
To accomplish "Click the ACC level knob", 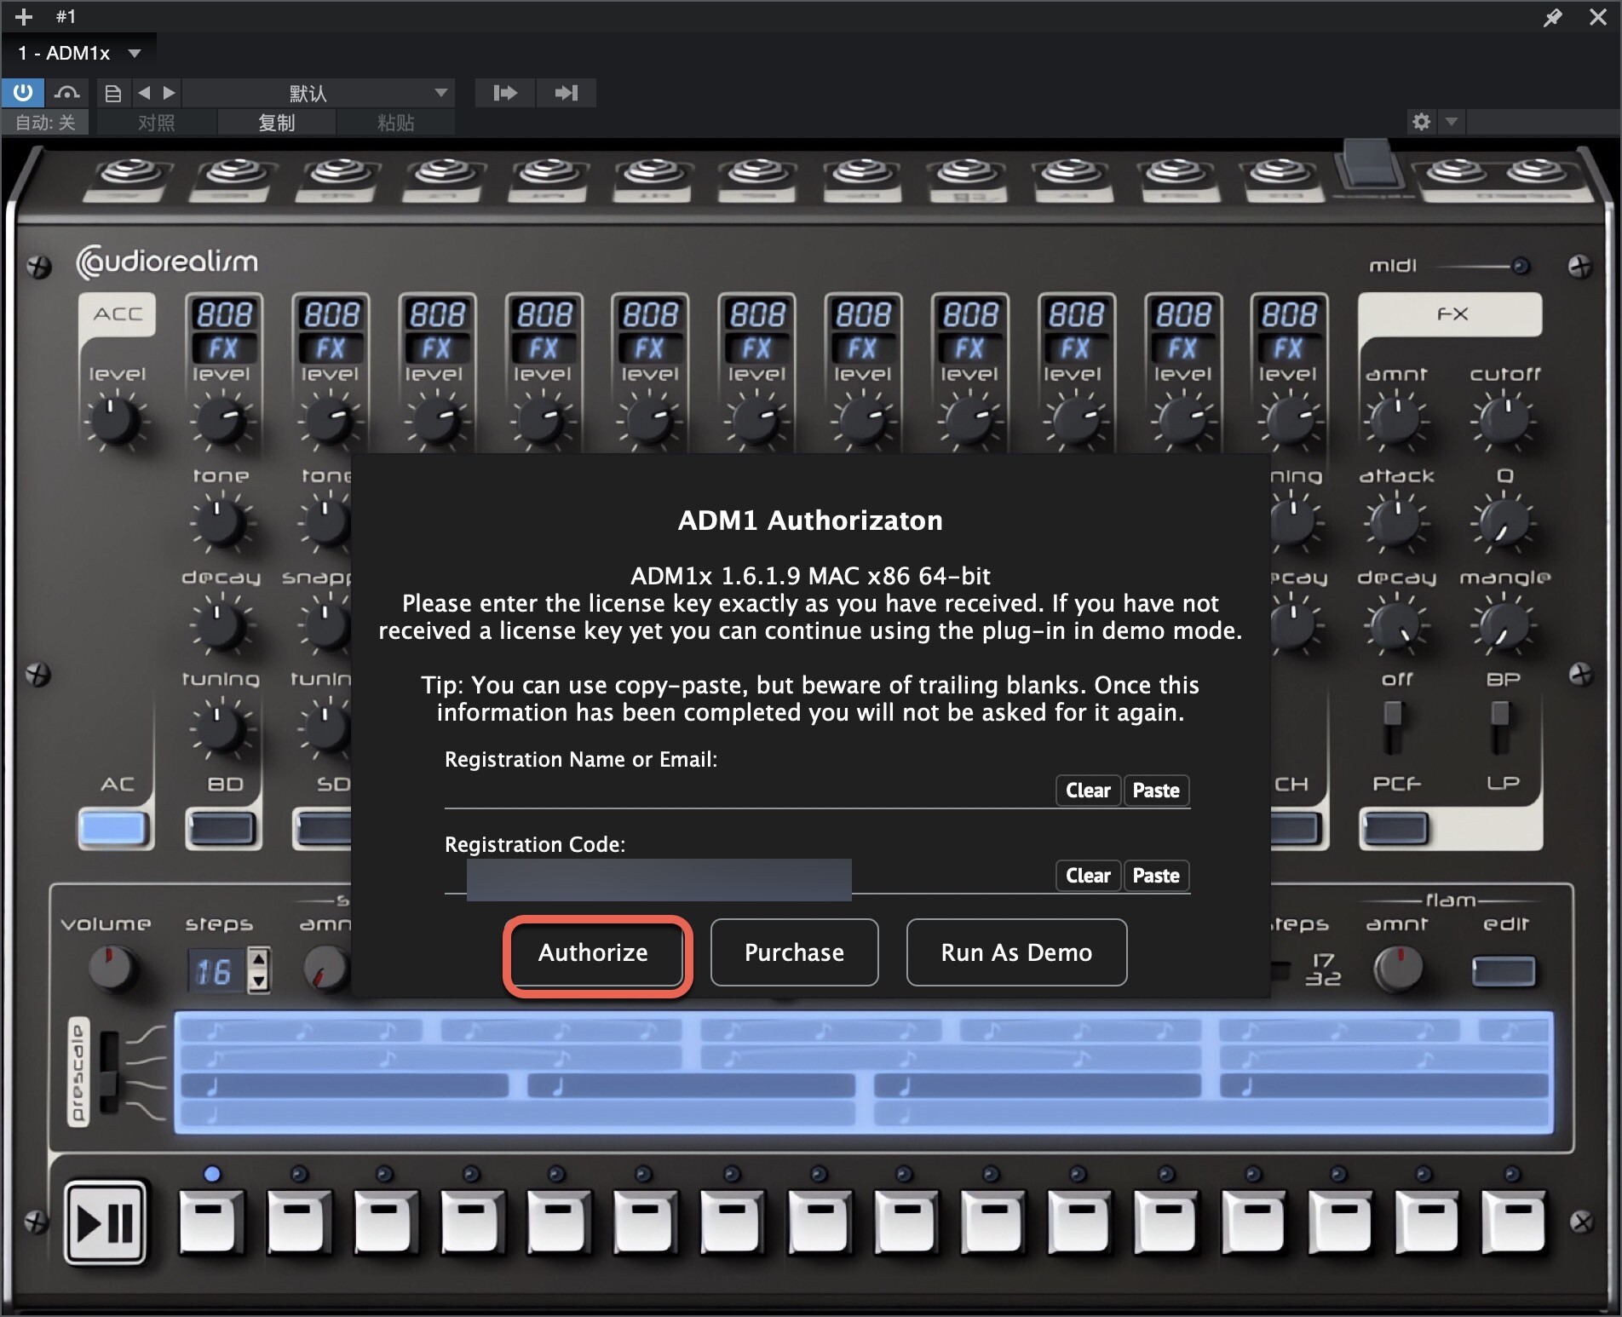I will [x=114, y=420].
